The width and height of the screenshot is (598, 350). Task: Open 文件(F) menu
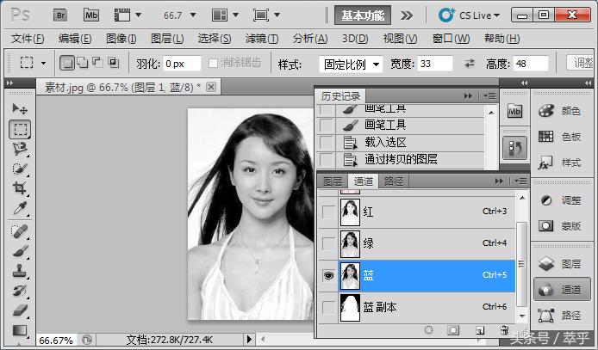(28, 39)
